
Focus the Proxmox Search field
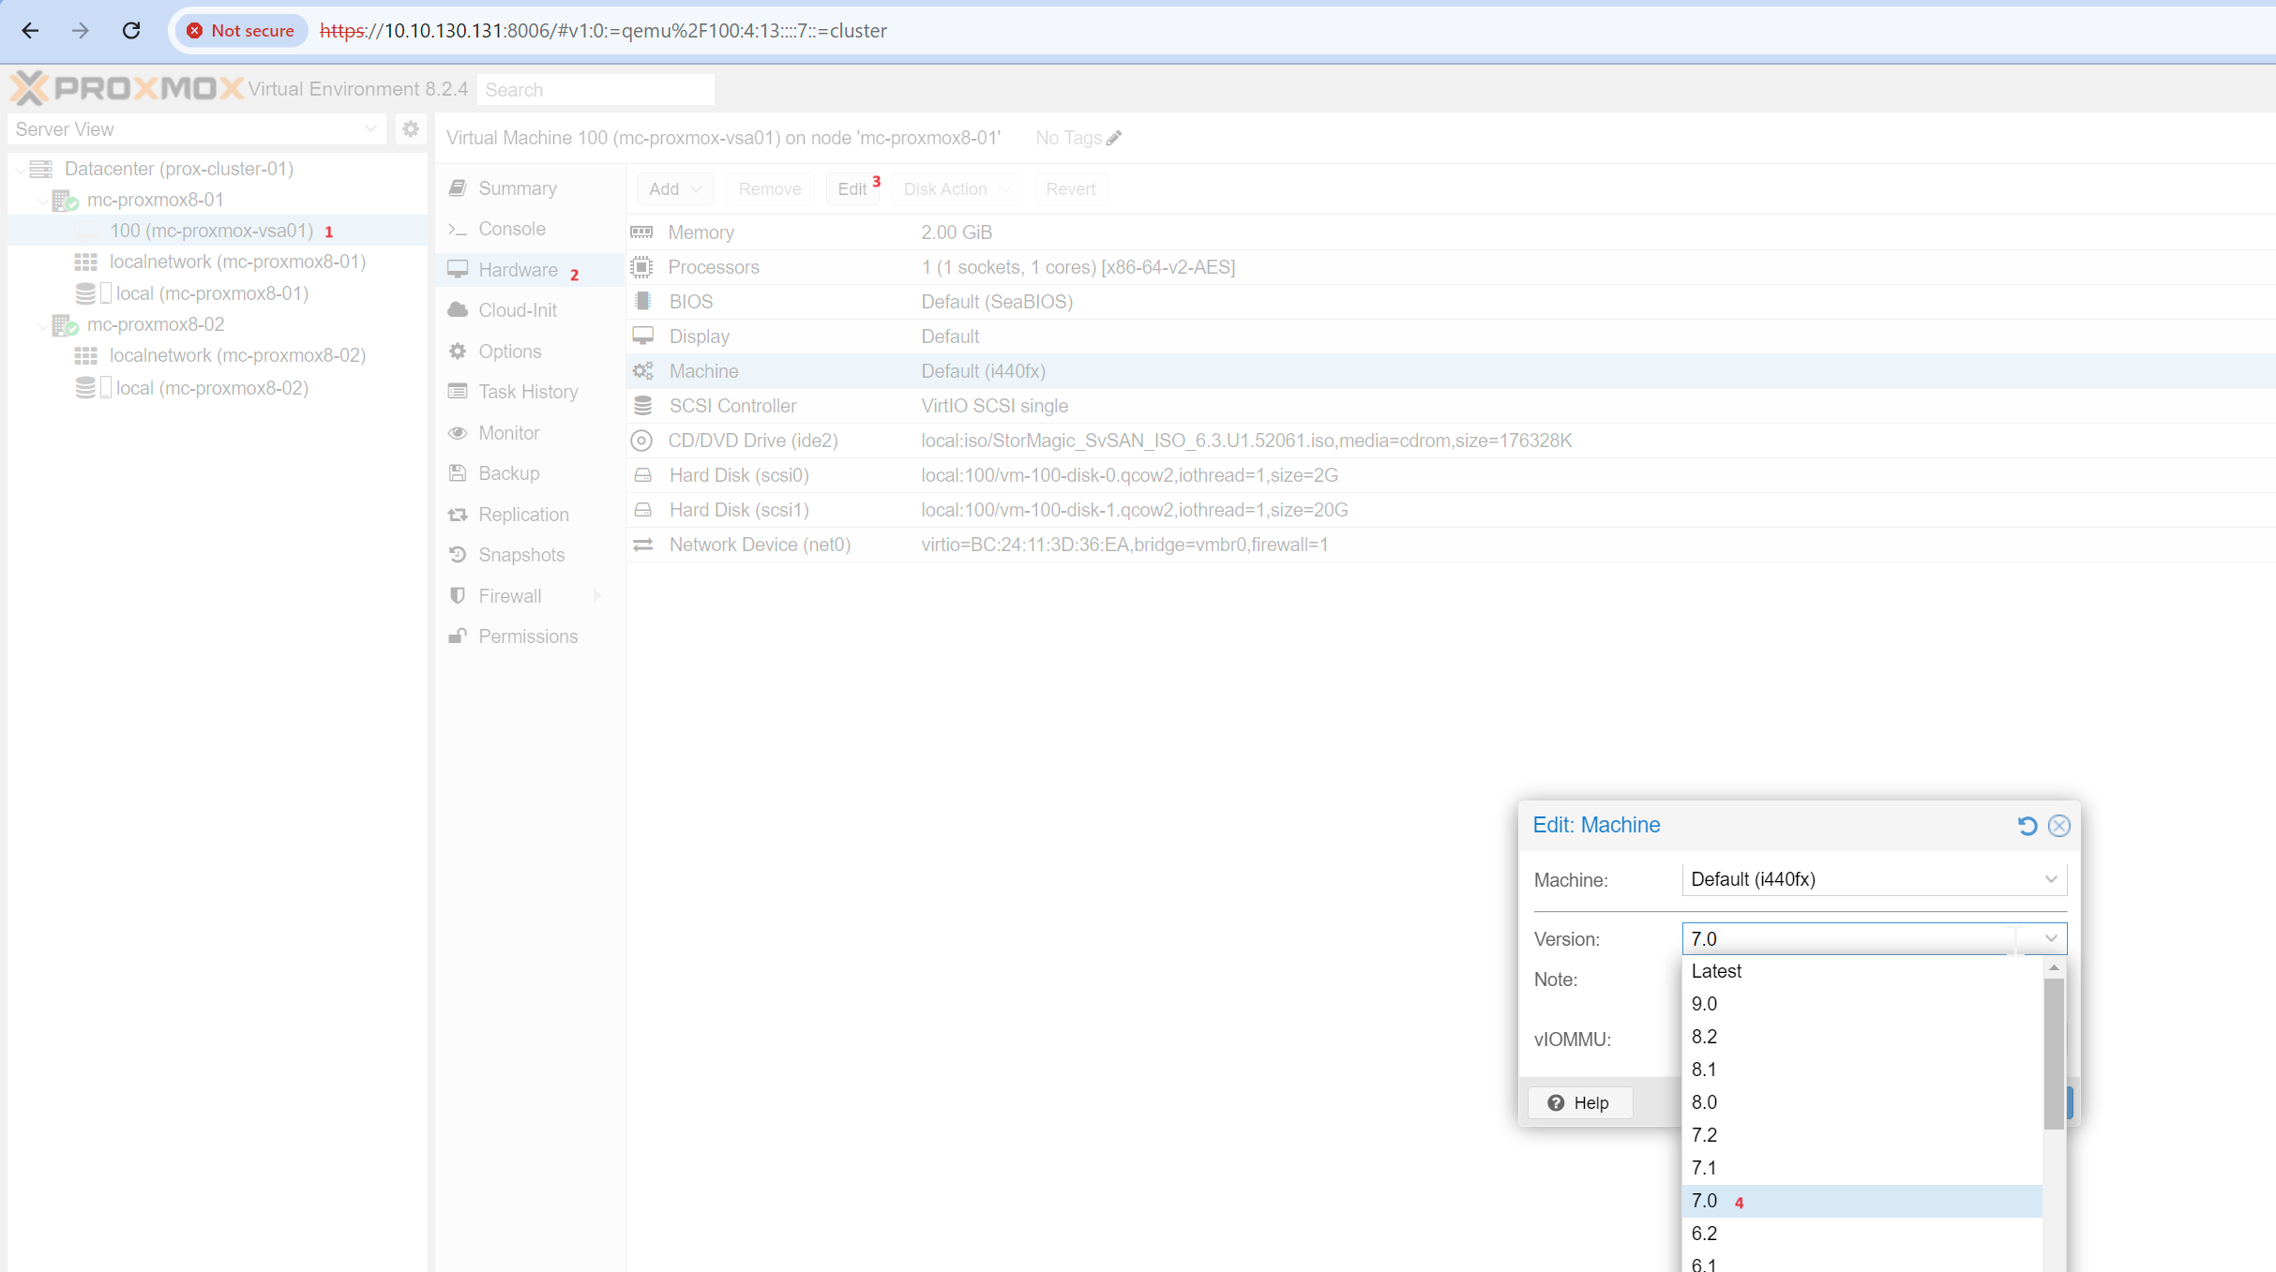coord(595,90)
